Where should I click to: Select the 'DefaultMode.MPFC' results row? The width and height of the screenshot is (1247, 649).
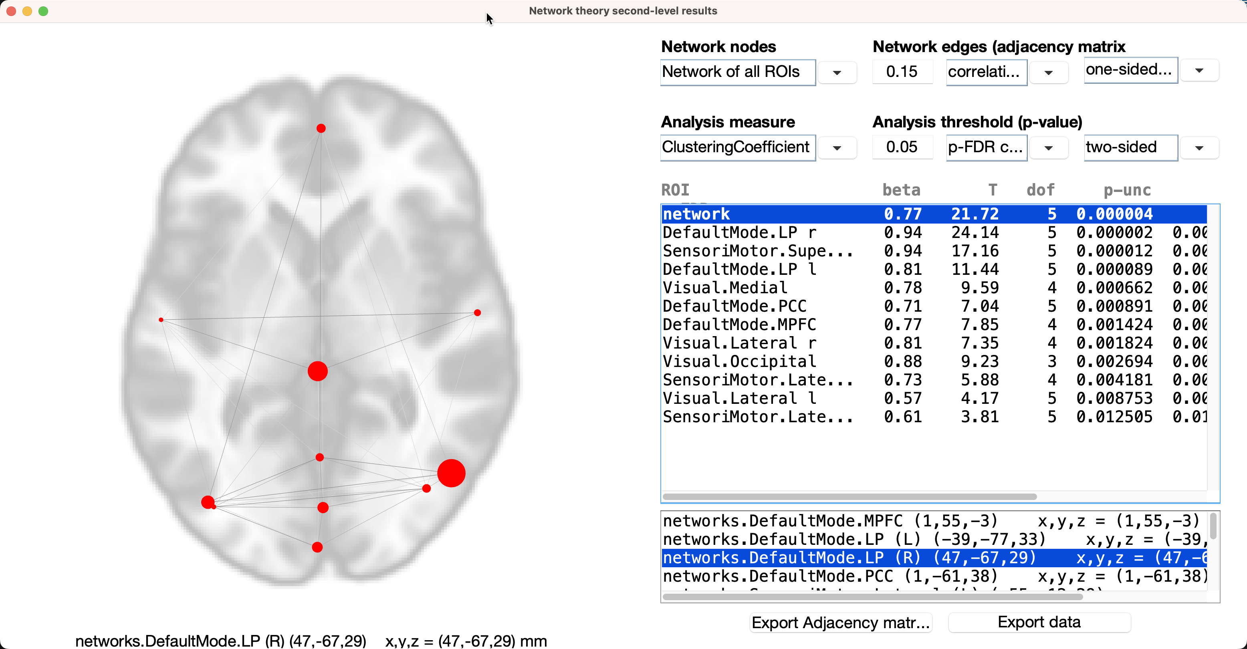[934, 324]
